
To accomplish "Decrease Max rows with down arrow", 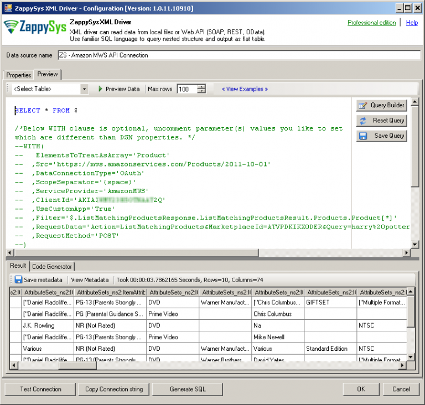I will click(201, 91).
